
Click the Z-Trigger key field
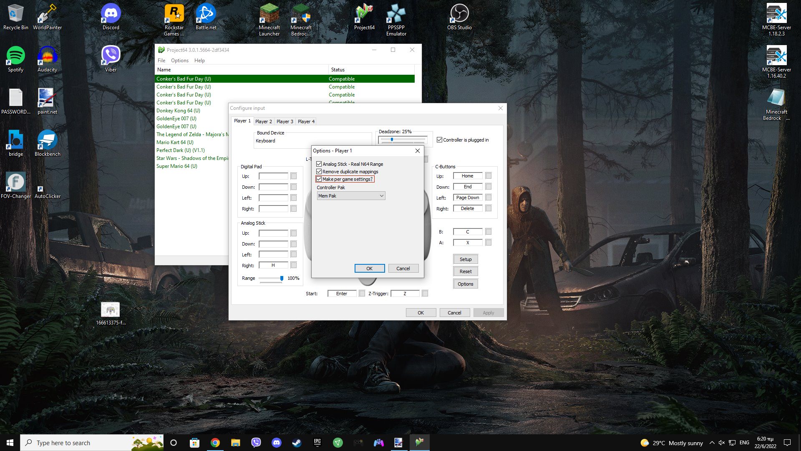click(x=405, y=294)
